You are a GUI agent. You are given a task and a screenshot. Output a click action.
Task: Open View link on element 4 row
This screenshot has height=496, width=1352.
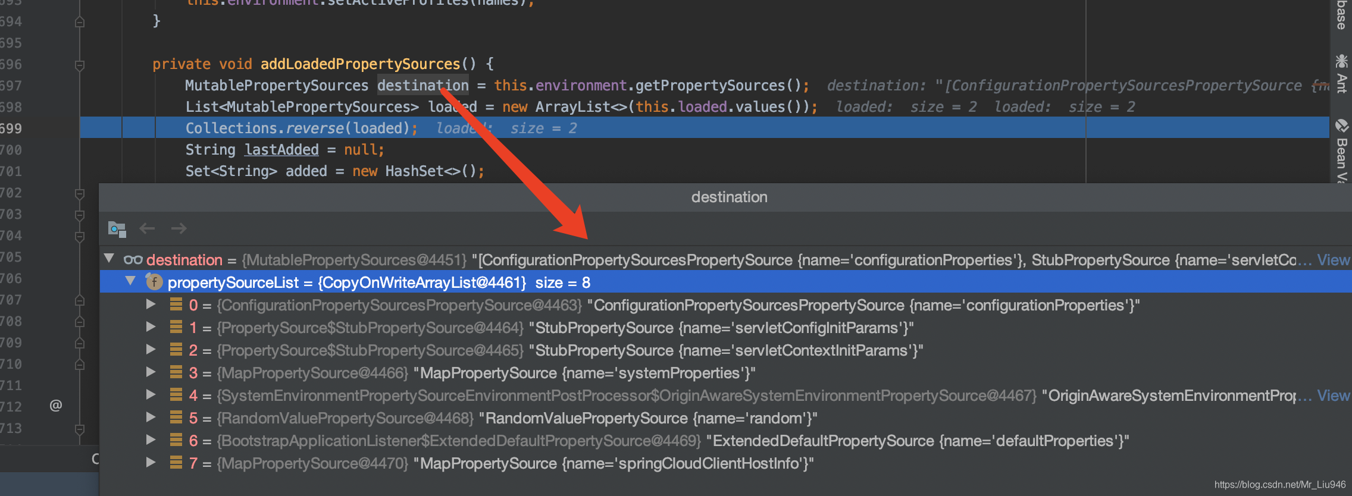[1333, 395]
